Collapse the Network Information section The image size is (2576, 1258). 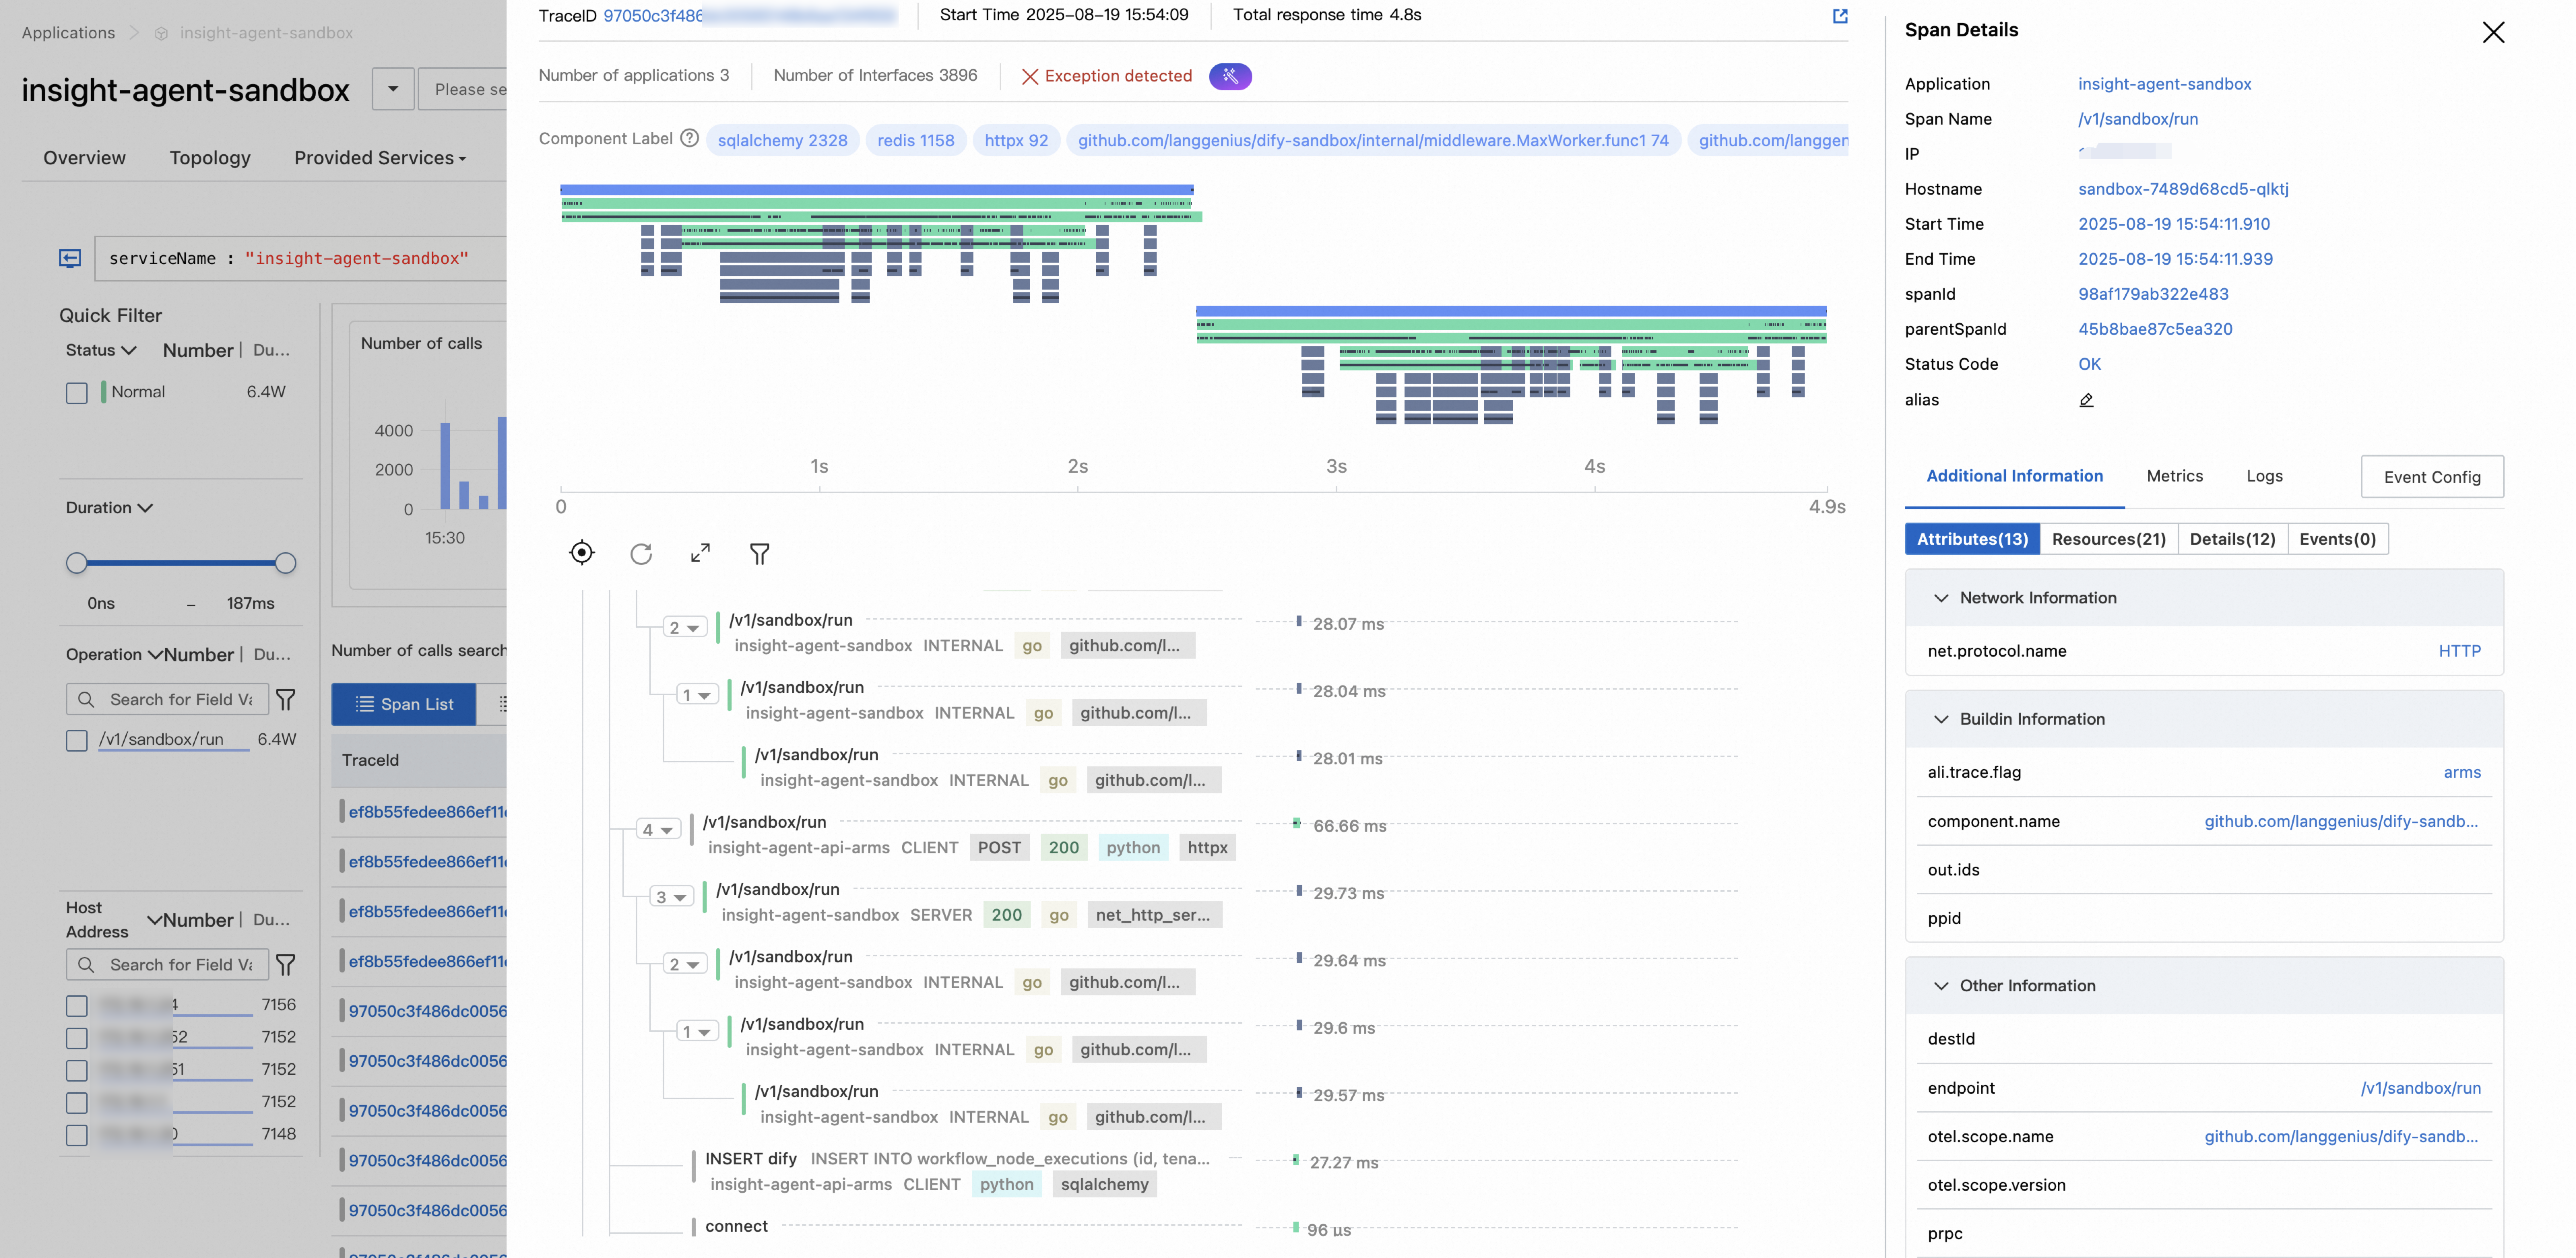click(x=1941, y=598)
